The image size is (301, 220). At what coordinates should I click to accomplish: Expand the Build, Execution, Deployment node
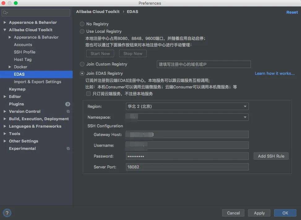click(x=5, y=119)
